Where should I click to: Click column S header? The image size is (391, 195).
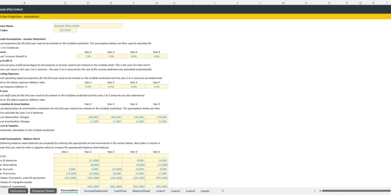[x=387, y=3]
